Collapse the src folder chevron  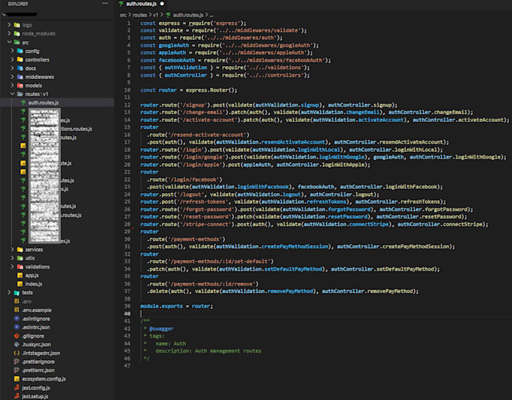coord(9,42)
